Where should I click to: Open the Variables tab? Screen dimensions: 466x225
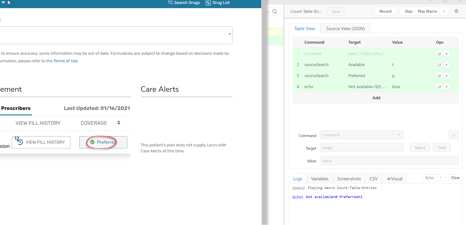(x=319, y=179)
